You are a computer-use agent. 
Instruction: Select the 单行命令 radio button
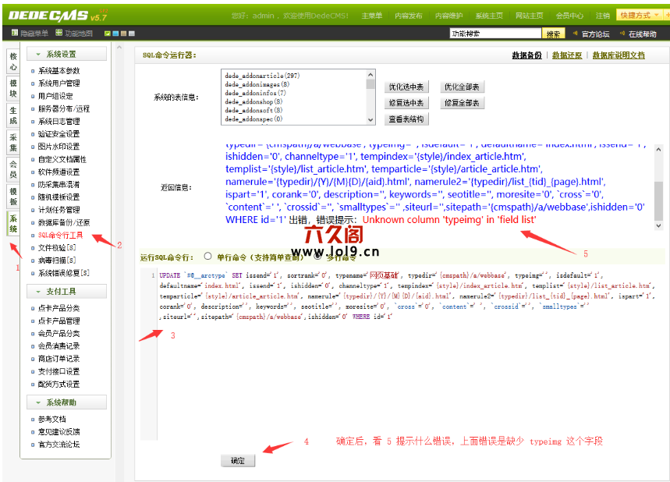point(207,257)
